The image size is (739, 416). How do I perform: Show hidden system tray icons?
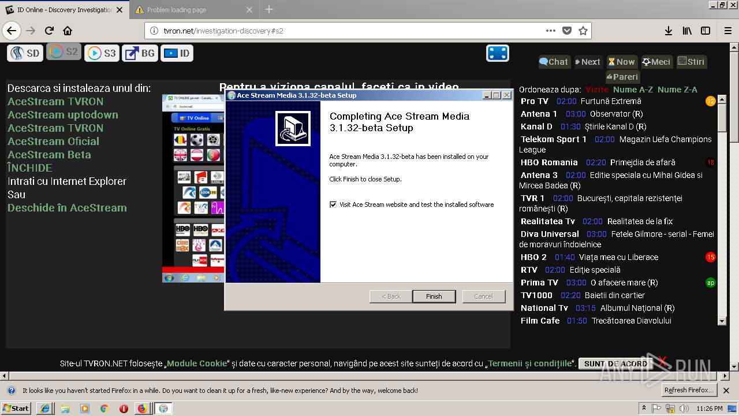[x=644, y=408]
